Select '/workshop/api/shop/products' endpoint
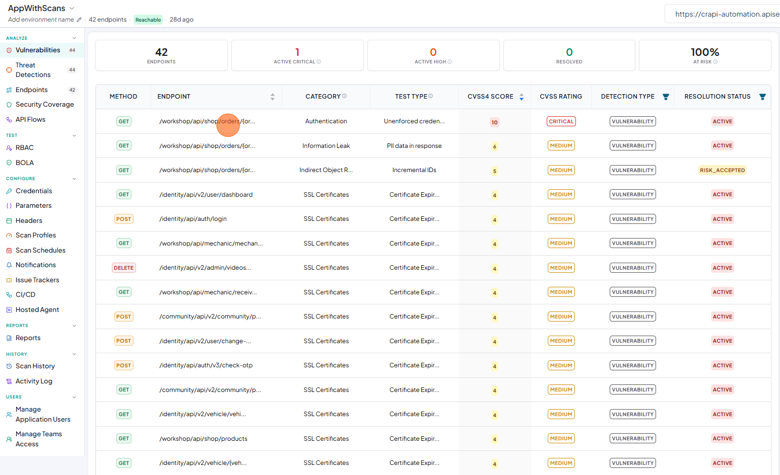 click(x=204, y=439)
